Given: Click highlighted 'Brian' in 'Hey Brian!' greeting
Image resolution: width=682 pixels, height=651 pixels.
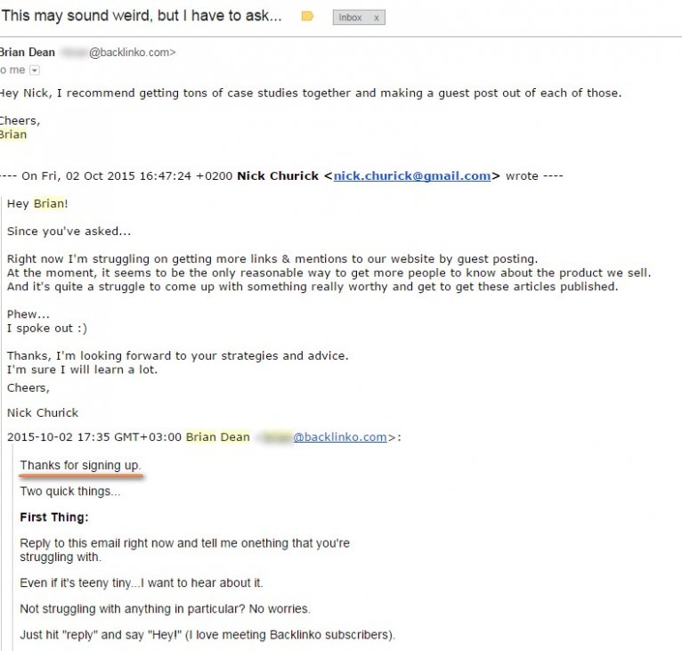Looking at the screenshot, I should [49, 204].
